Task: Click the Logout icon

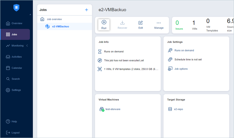Action: (8, 133)
